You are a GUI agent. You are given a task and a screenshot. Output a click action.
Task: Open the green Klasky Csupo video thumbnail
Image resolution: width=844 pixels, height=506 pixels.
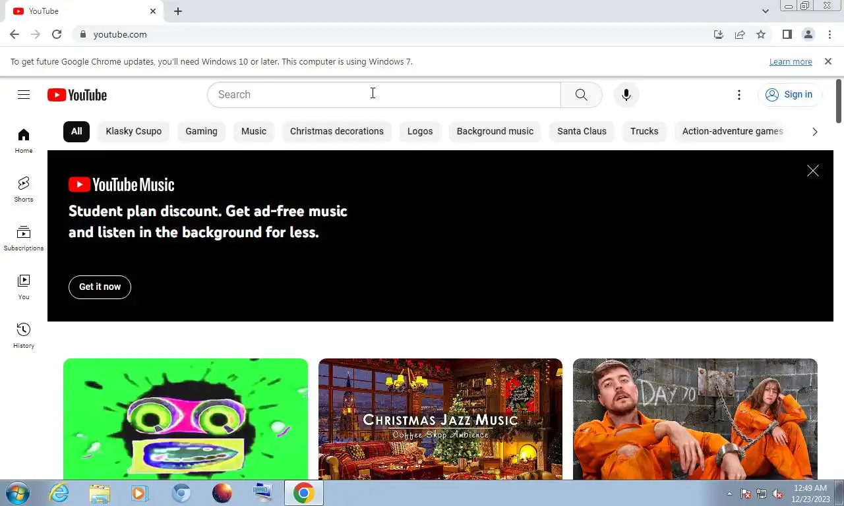(185, 419)
